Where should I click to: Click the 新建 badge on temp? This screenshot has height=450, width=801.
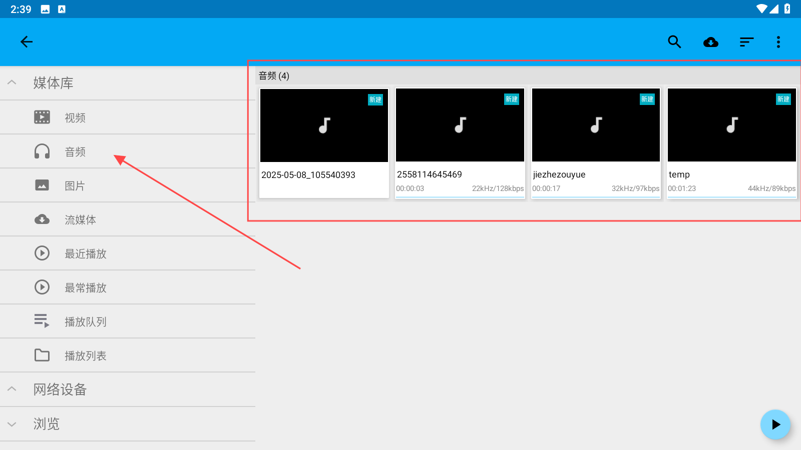pos(783,99)
